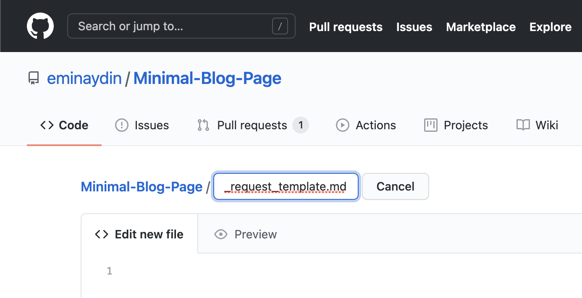
Task: Cancel the new file creation
Action: tap(396, 186)
